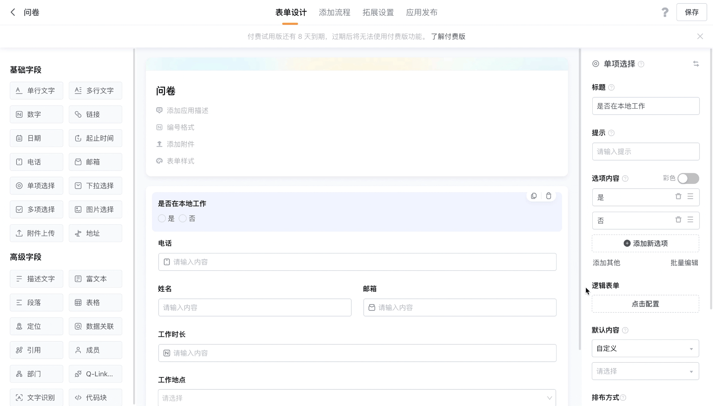Add a 电话 field from the sidebar
This screenshot has height=406, width=713.
(x=36, y=162)
